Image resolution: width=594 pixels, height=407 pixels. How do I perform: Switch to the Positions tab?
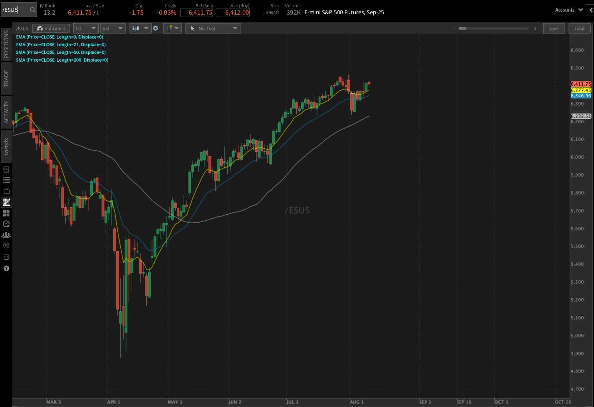pos(6,46)
